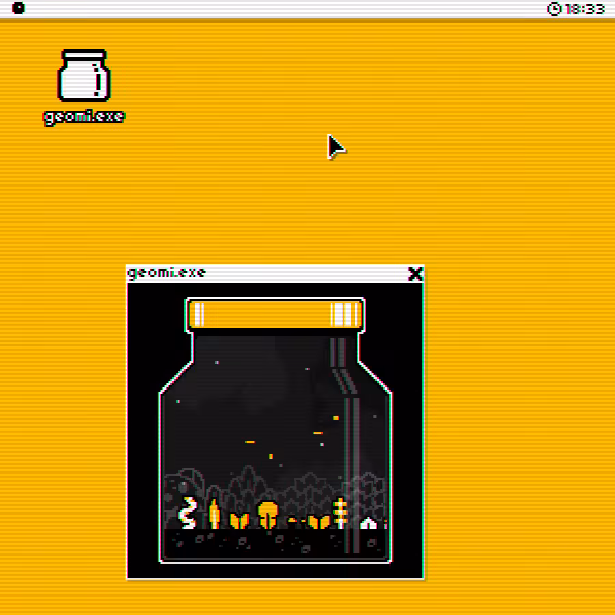Screen dimensions: 615x615
Task: Close the geomi.exe window with X
Action: click(x=415, y=273)
